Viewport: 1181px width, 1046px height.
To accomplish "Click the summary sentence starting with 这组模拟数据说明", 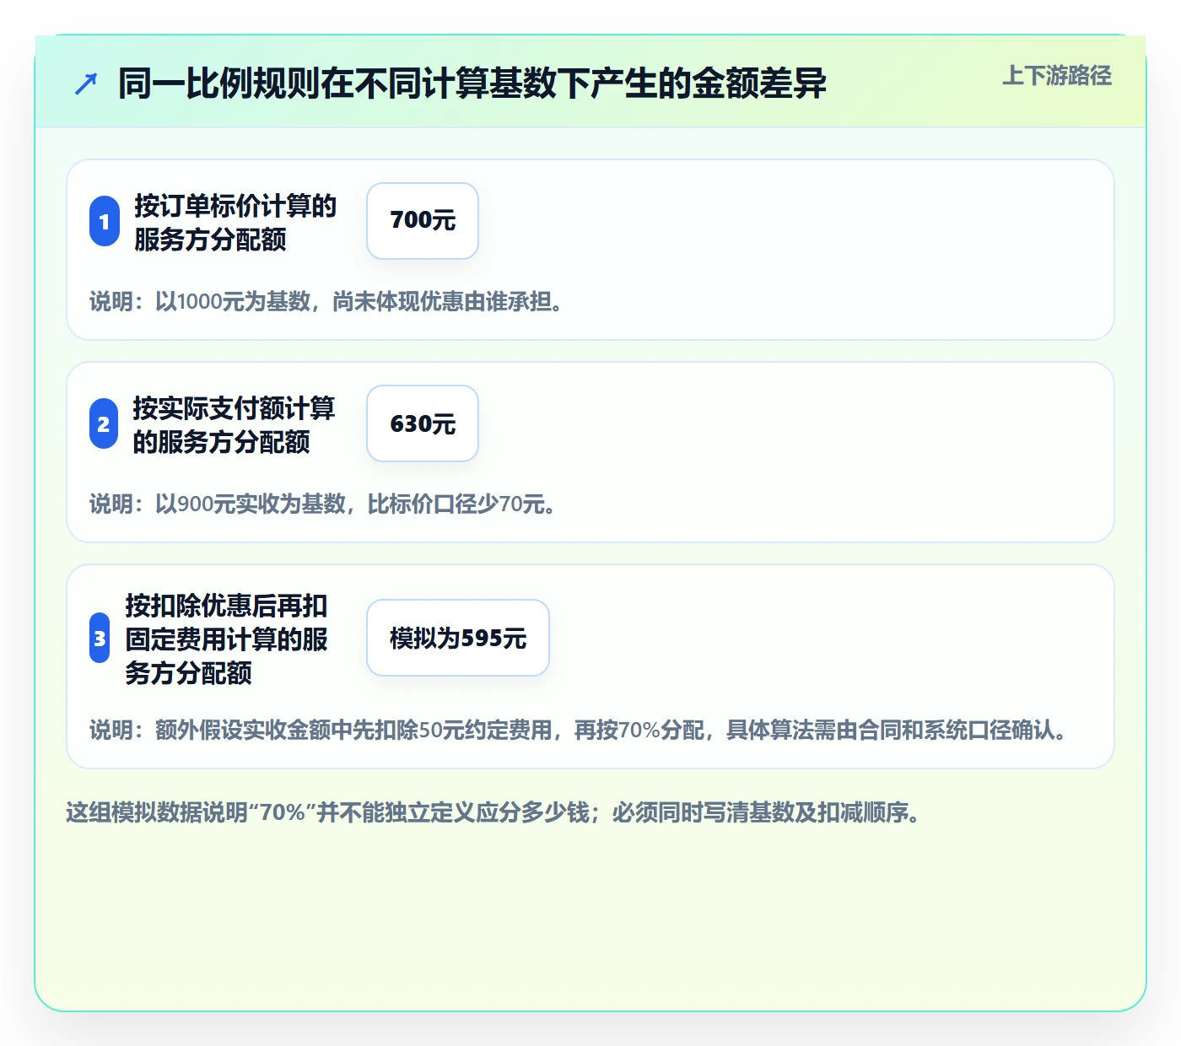I will 493,812.
